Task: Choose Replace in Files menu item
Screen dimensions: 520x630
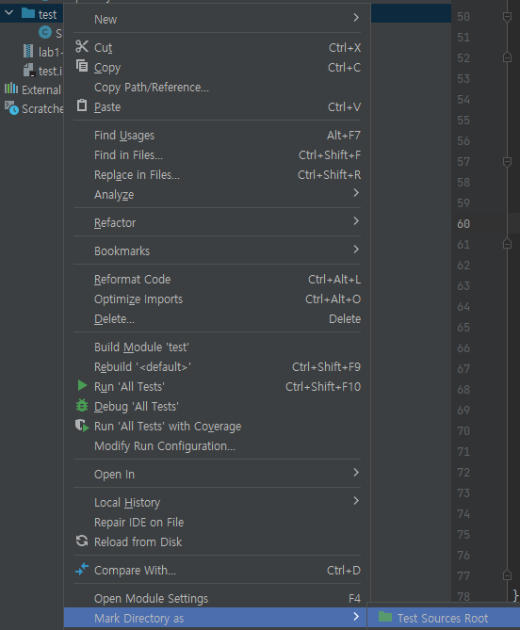Action: click(x=137, y=175)
